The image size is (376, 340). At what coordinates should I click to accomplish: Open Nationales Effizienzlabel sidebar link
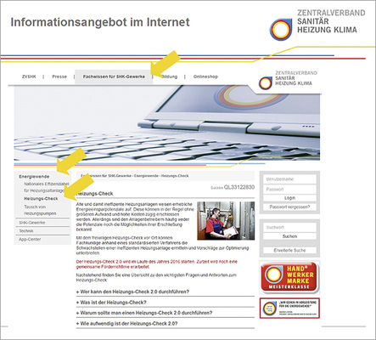pyautogui.click(x=46, y=187)
